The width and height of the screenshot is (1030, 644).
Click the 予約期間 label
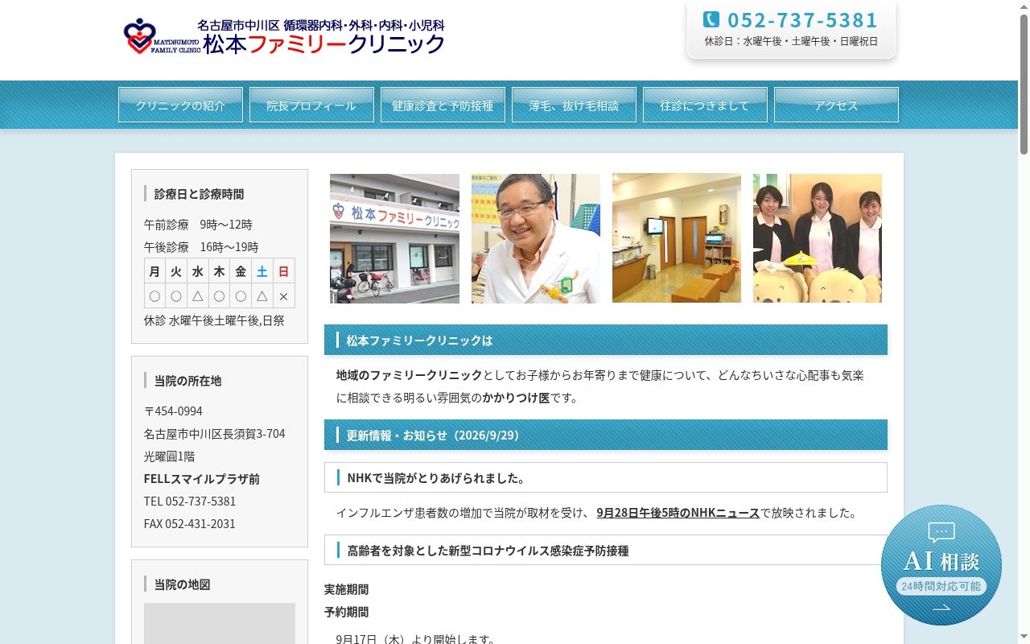pyautogui.click(x=346, y=612)
